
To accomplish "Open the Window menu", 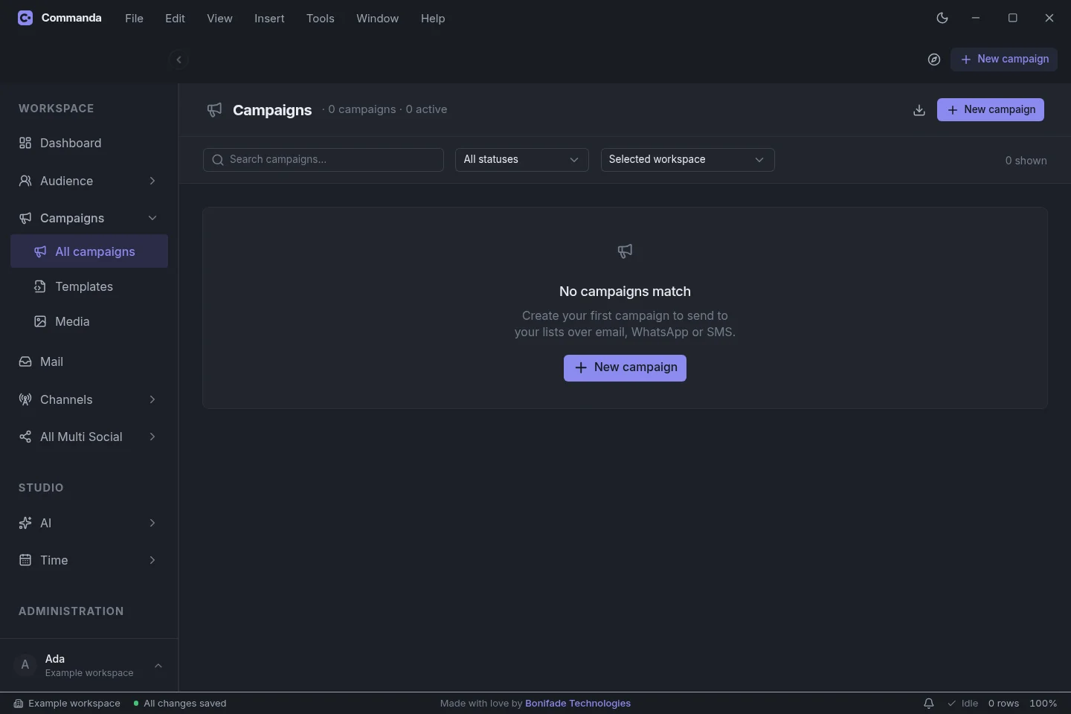I will pos(377,19).
